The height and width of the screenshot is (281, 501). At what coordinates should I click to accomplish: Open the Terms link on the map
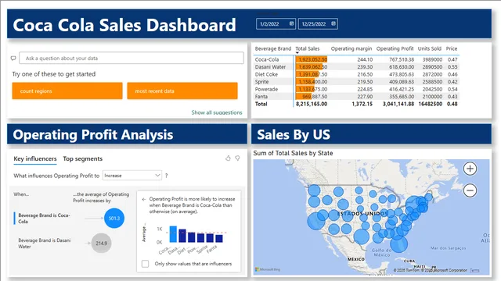pos(474,270)
